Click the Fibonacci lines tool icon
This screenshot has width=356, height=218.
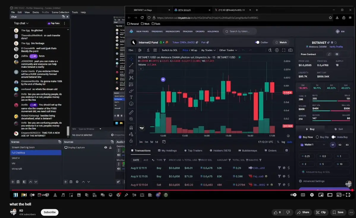pyautogui.click(x=131, y=72)
